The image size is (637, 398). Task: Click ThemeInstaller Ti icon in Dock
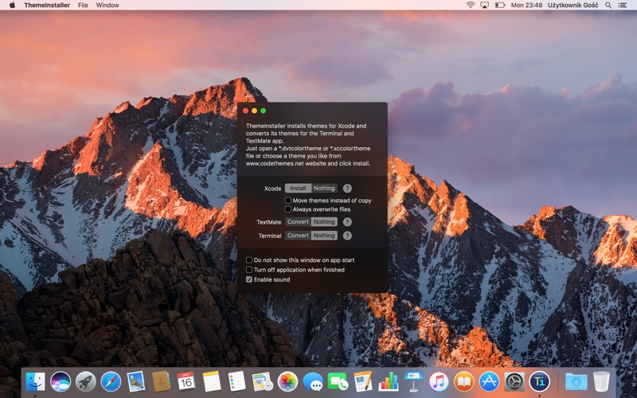tap(540, 382)
